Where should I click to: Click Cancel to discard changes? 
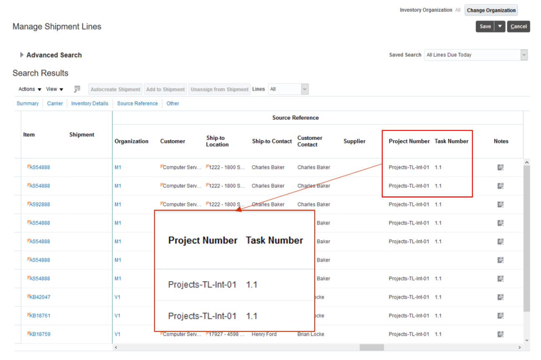[x=518, y=26]
